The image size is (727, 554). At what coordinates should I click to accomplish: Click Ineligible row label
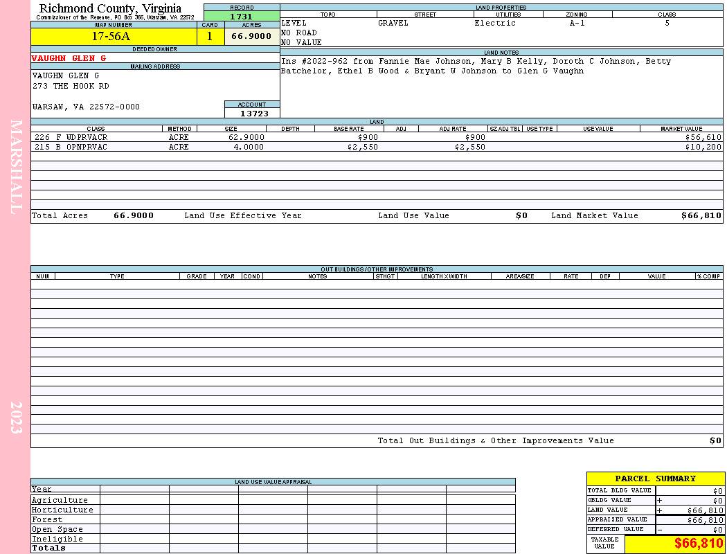57,539
